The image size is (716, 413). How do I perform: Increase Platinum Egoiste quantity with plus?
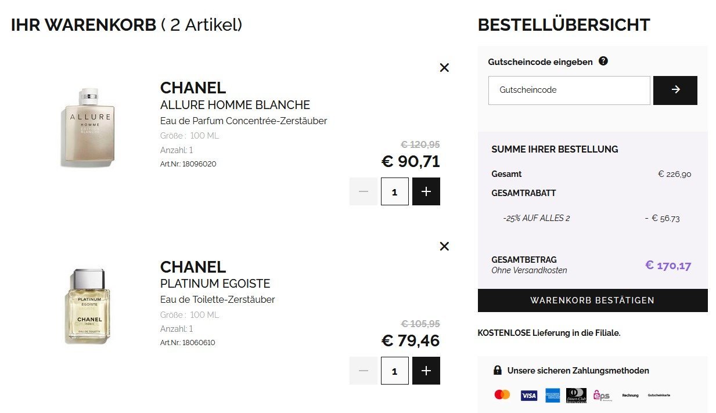(x=426, y=371)
